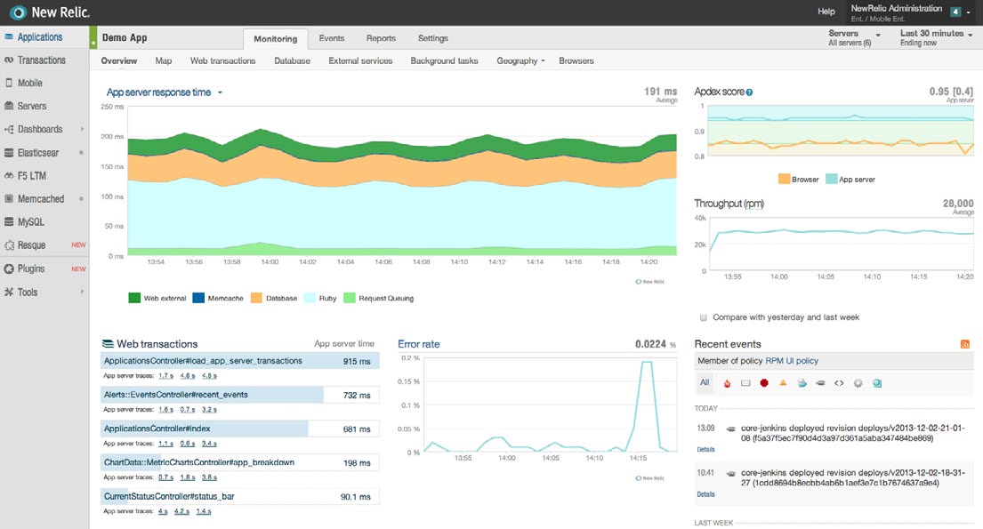Click the Web external legend swatch
983x529 pixels.
134,299
